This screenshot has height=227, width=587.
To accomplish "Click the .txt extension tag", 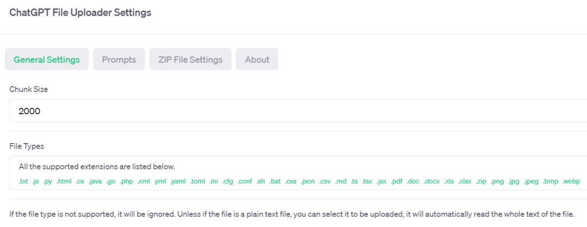I will [23, 181].
